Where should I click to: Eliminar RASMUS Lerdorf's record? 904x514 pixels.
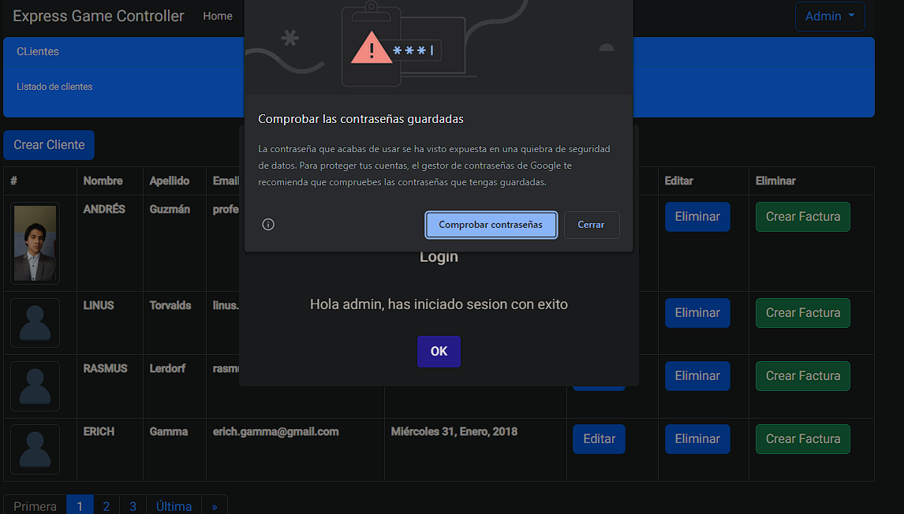(x=697, y=375)
